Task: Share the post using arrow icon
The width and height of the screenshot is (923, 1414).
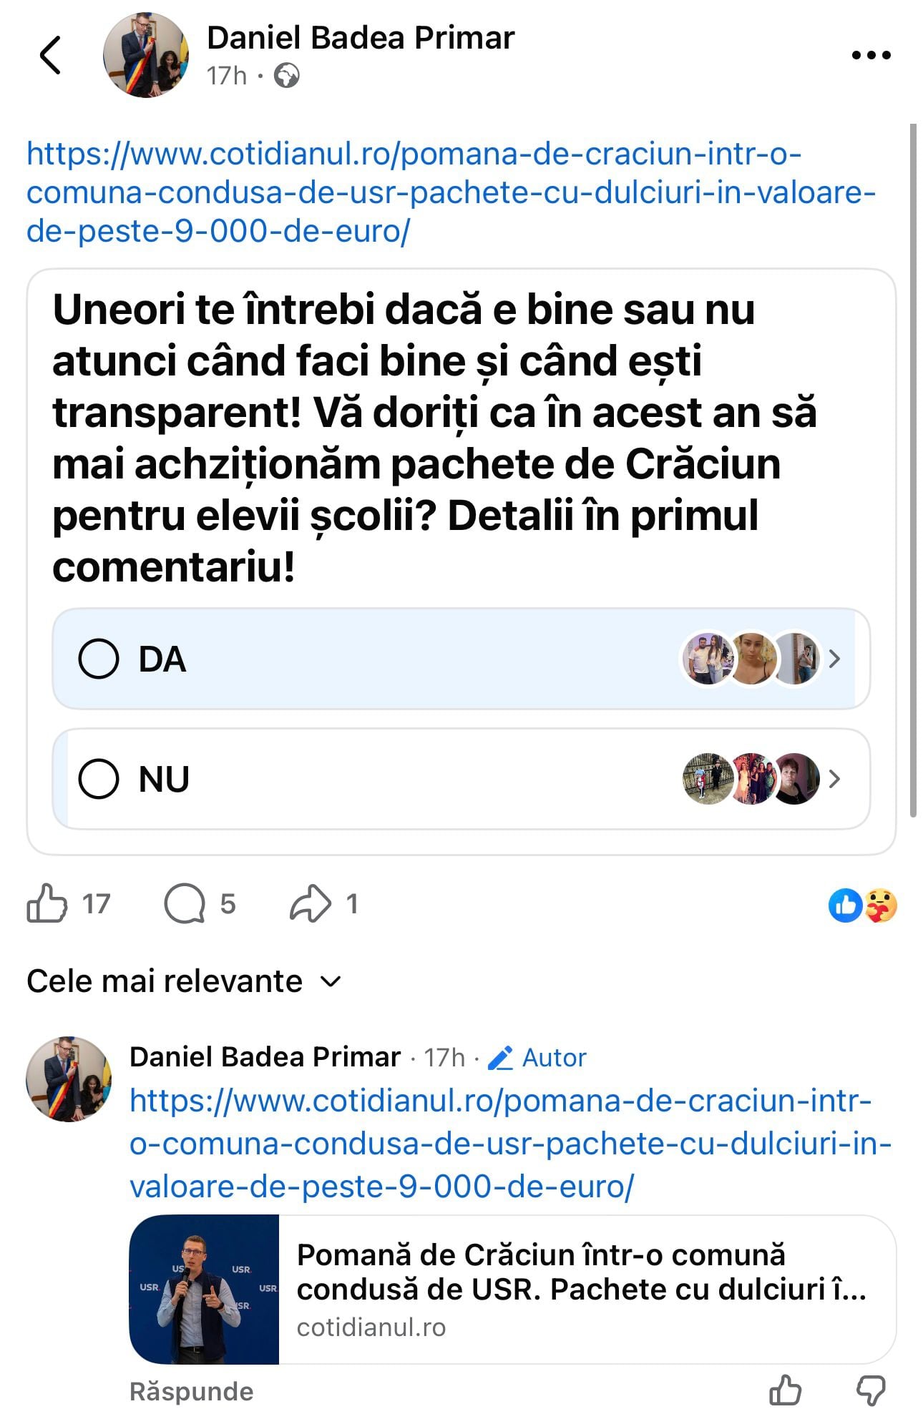Action: (x=310, y=903)
